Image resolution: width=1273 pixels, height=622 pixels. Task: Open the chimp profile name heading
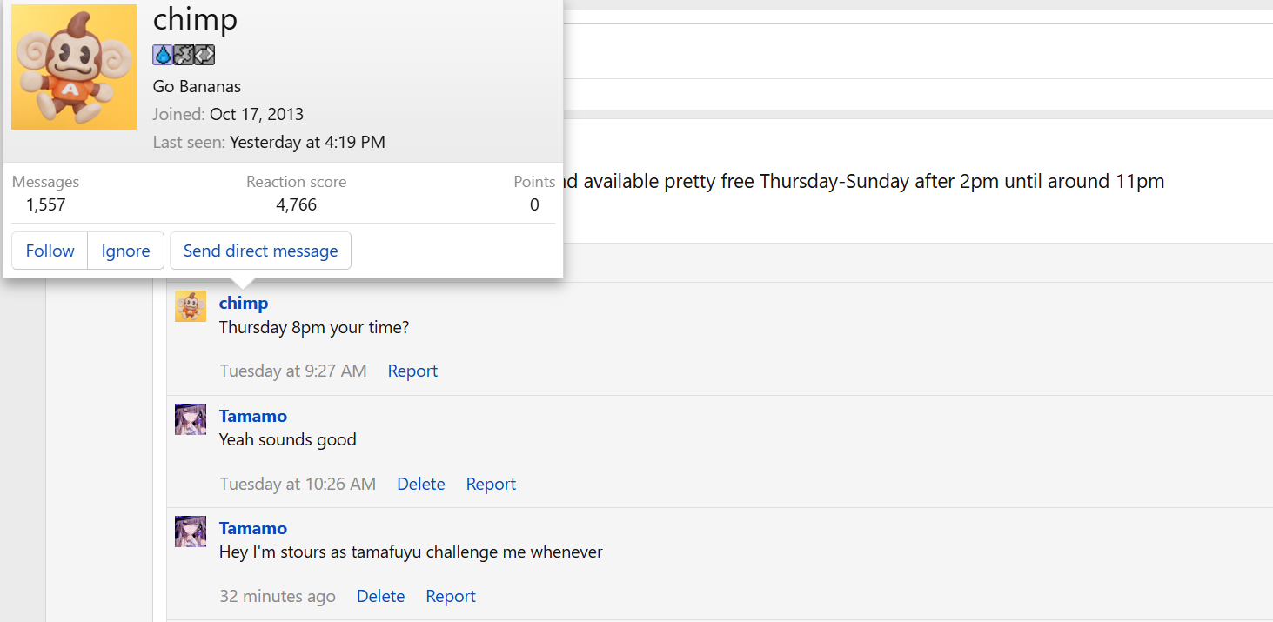click(x=195, y=19)
